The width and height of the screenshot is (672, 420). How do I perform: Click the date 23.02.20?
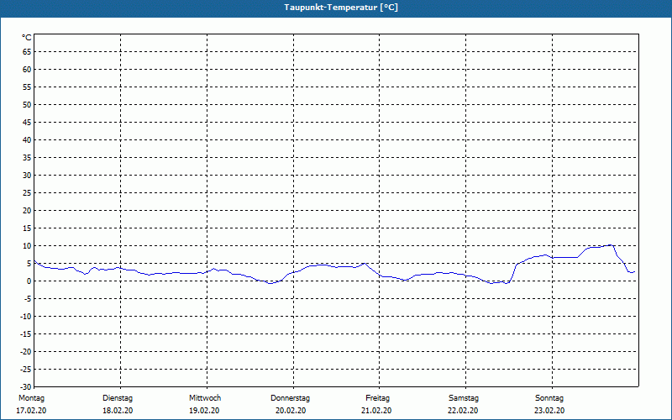tap(549, 411)
